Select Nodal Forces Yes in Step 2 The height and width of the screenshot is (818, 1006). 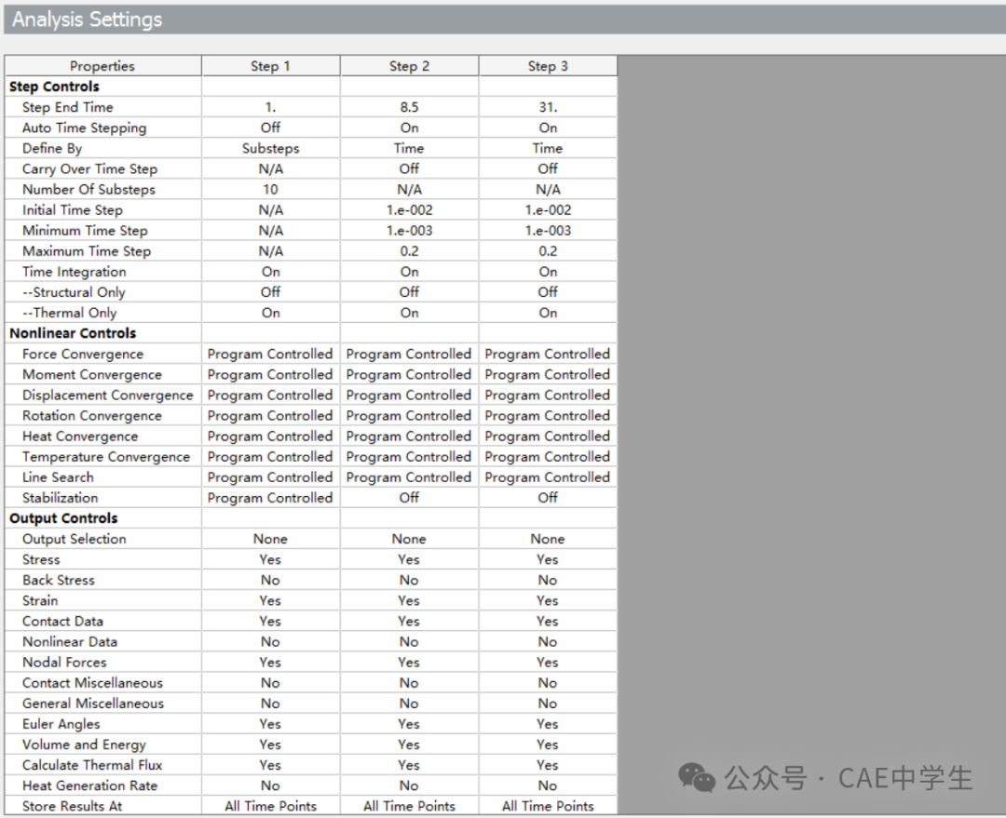click(409, 662)
